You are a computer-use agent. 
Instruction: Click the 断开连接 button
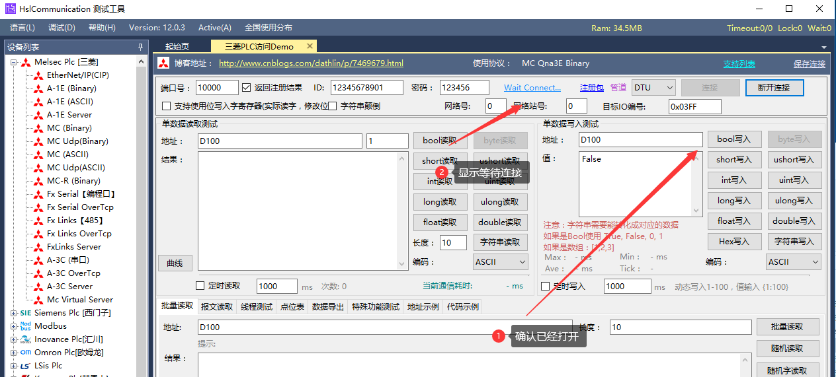[x=774, y=88]
